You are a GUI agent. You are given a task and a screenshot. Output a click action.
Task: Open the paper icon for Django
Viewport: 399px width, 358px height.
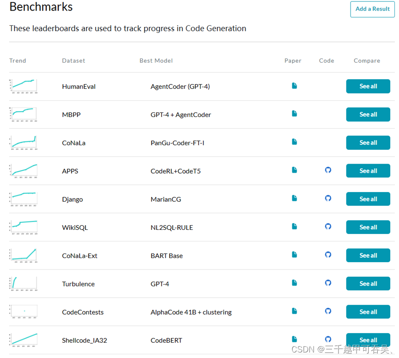(x=295, y=198)
